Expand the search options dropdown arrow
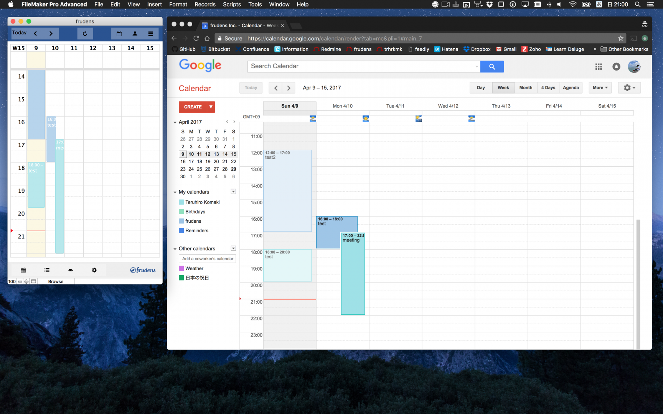 (x=477, y=67)
